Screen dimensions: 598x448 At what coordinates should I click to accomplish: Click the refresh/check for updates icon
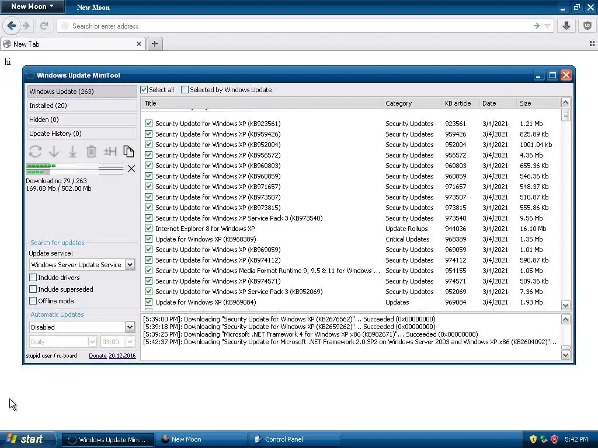(35, 152)
